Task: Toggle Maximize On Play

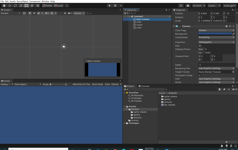Action: pos(81,84)
